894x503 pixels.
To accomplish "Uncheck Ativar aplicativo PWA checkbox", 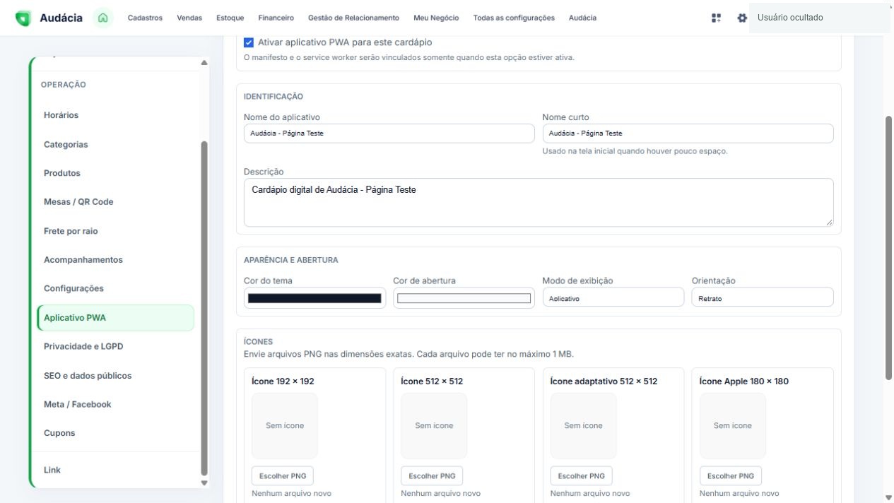I will [x=249, y=42].
